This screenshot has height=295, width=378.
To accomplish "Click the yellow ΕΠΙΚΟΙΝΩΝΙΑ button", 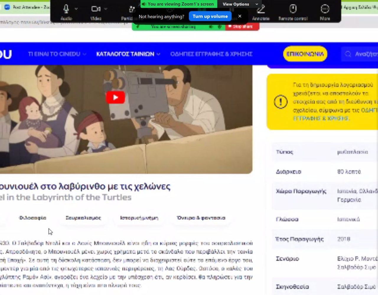I will (x=305, y=54).
